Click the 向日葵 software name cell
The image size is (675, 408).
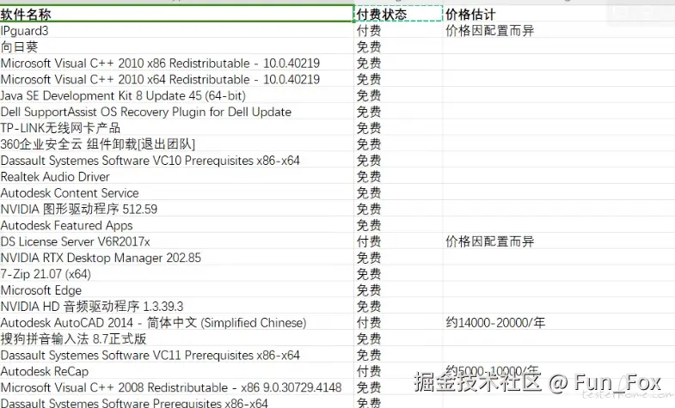click(176, 47)
